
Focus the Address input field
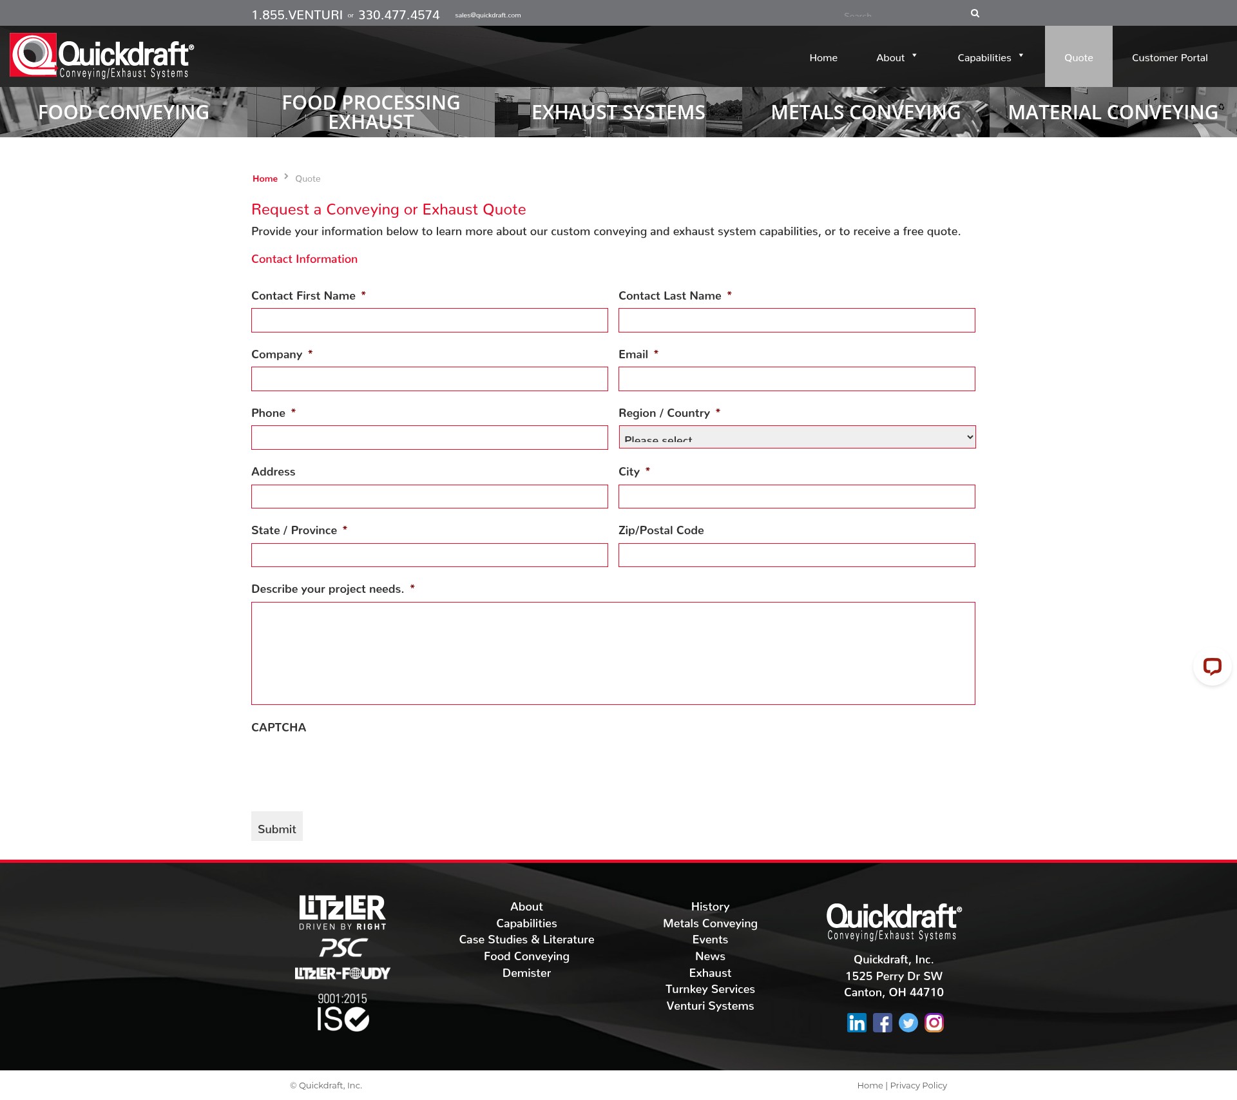pos(430,496)
